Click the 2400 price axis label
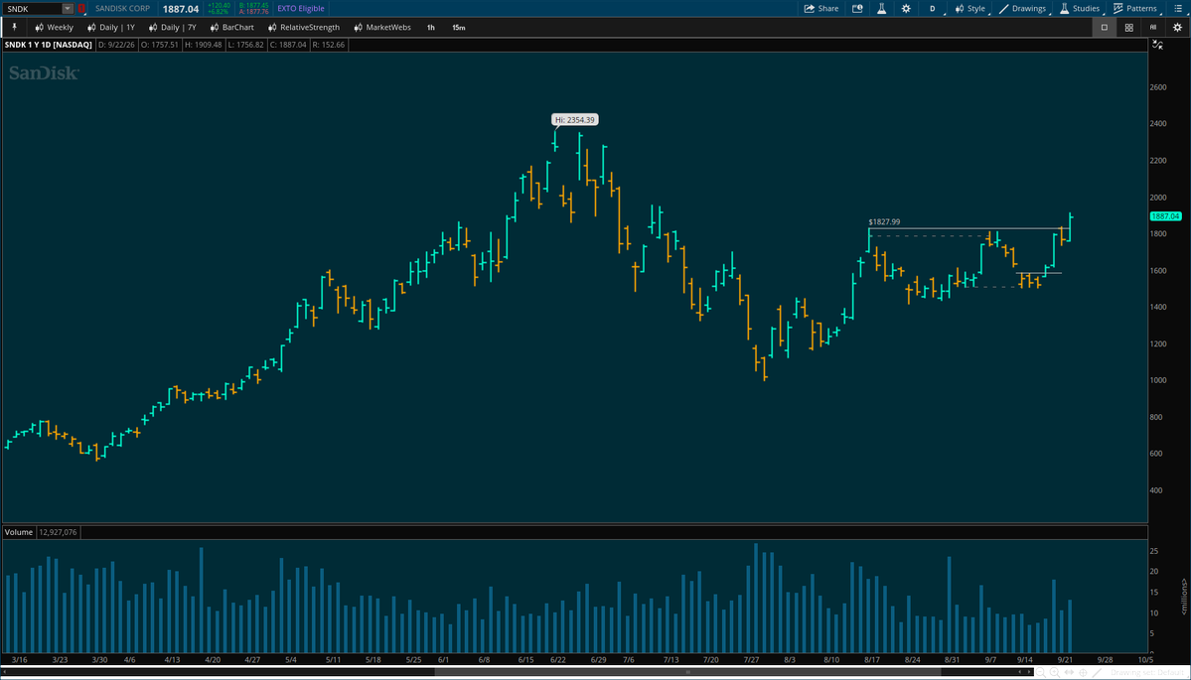Screen dimensions: 1191x680 1160,124
